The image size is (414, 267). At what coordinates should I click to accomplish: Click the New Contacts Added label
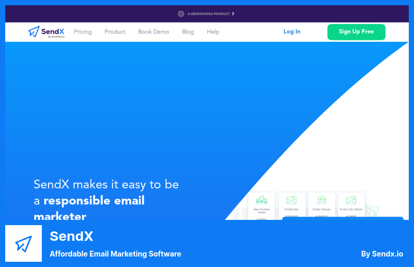262,210
